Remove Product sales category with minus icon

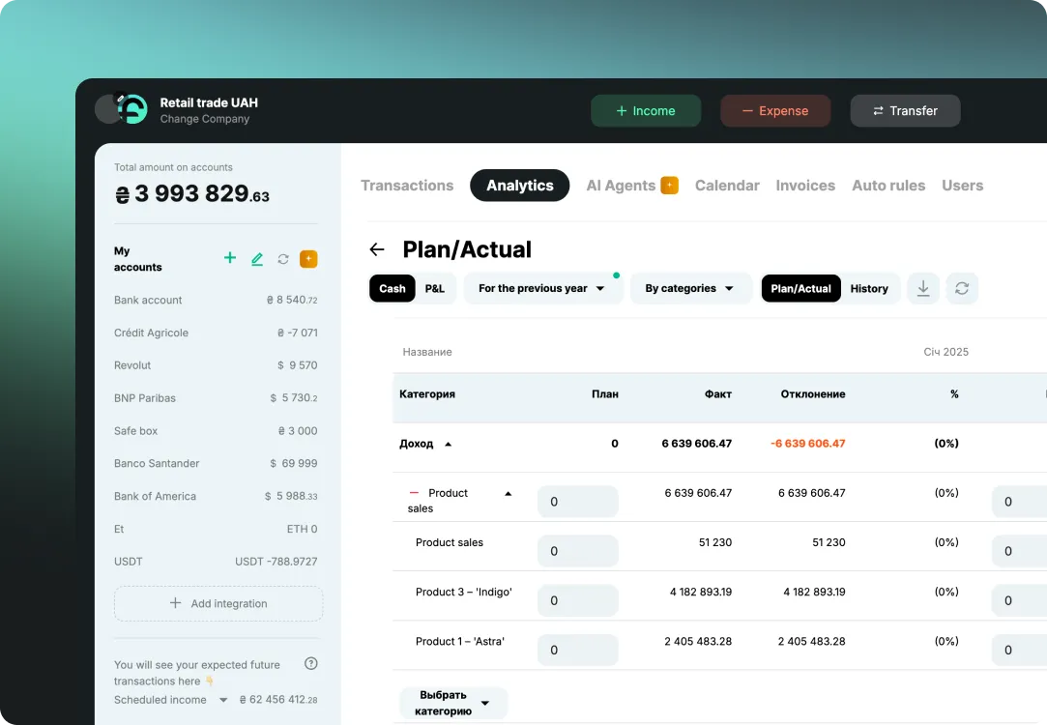pyautogui.click(x=414, y=493)
